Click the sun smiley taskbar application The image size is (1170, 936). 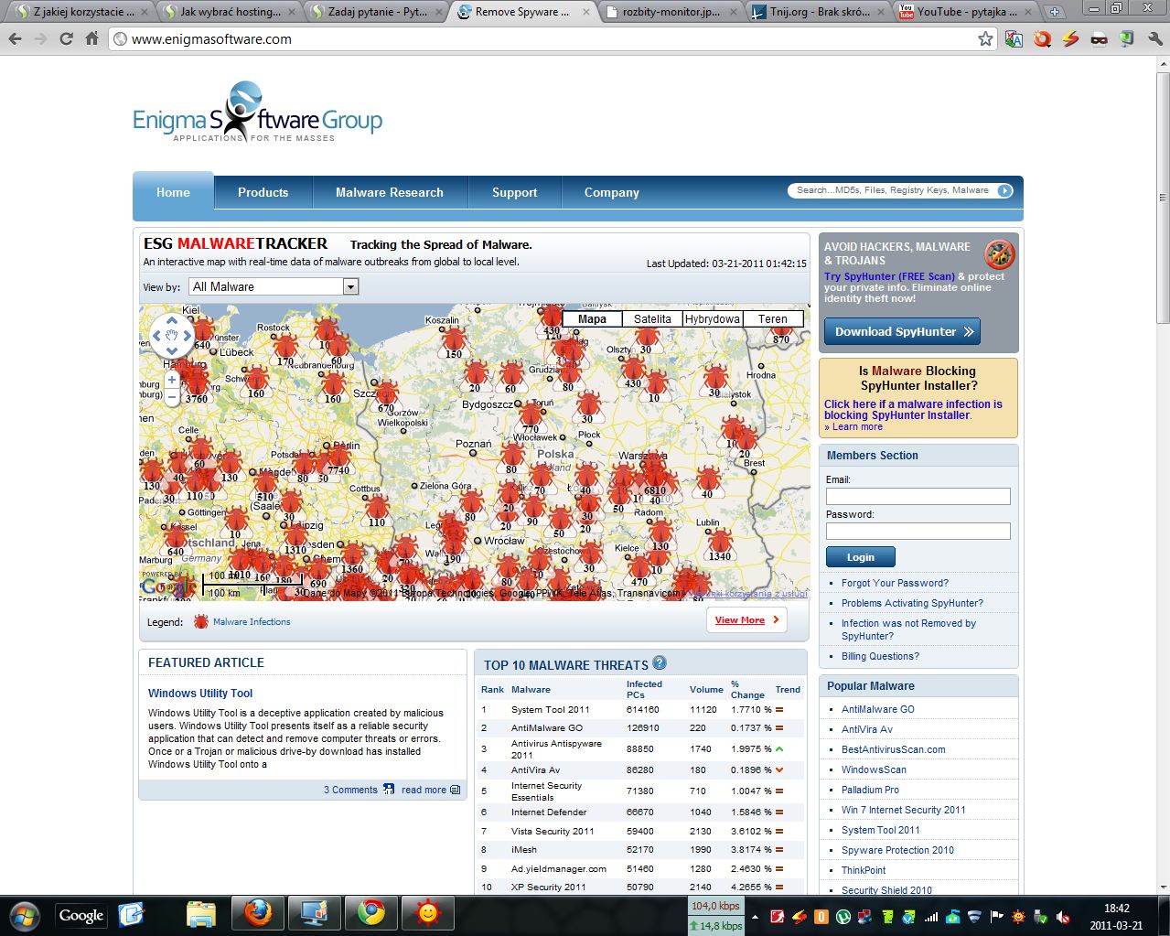(426, 913)
